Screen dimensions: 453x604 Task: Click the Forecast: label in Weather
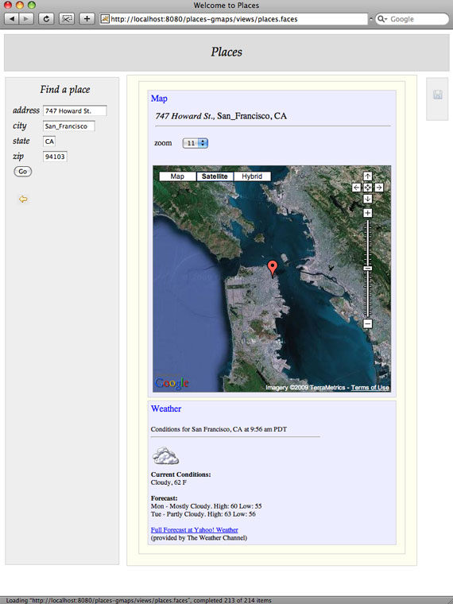[x=164, y=498]
